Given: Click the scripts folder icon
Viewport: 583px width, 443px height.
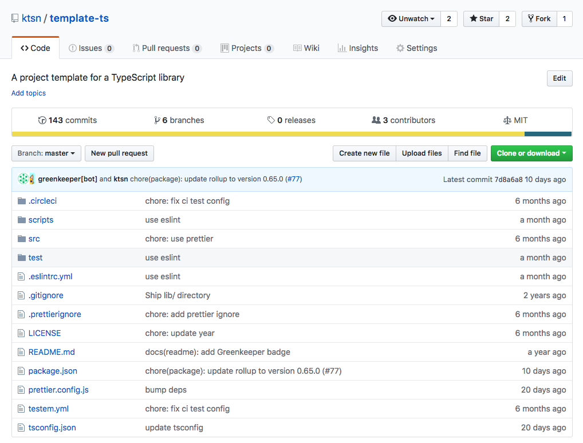Looking at the screenshot, I should [22, 220].
